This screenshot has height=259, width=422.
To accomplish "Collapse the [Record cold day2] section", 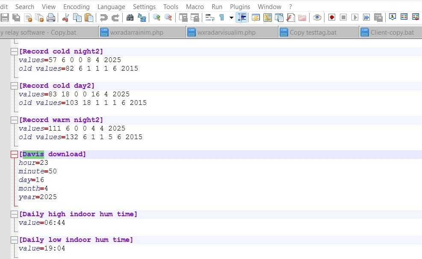I will click(x=14, y=86).
